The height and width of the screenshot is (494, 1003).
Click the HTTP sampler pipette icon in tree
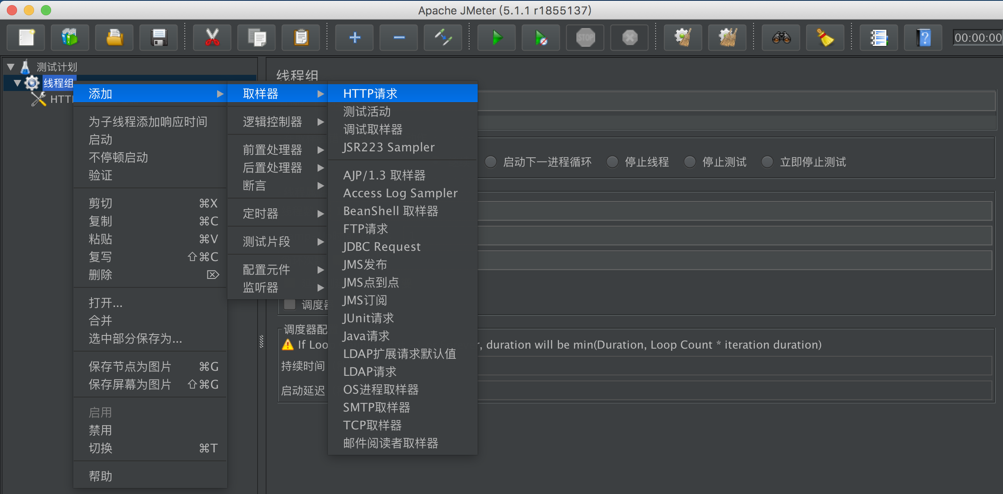39,99
